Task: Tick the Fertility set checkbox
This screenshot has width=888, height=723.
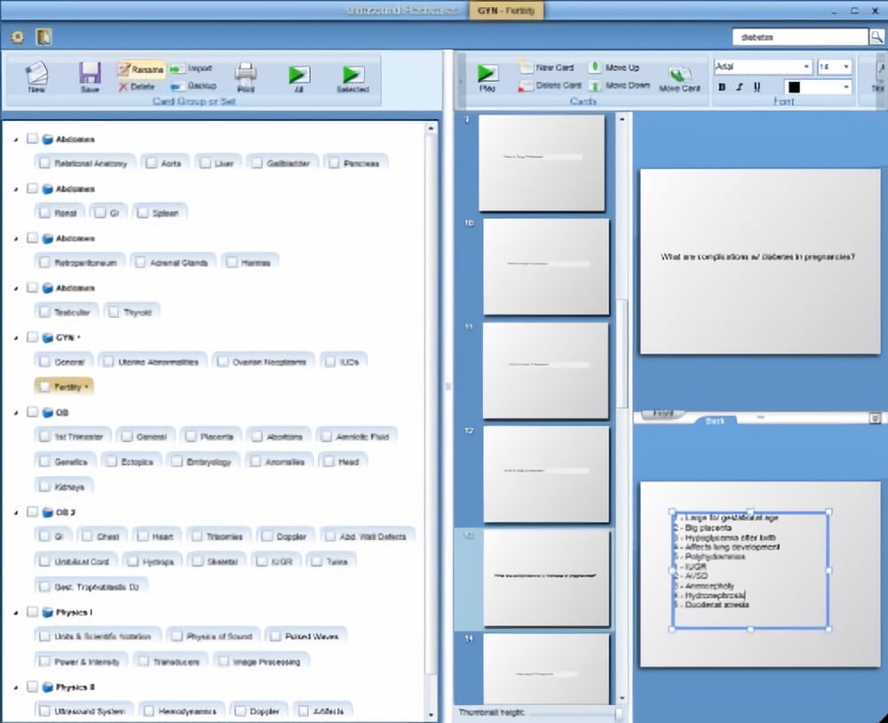Action: 44,386
